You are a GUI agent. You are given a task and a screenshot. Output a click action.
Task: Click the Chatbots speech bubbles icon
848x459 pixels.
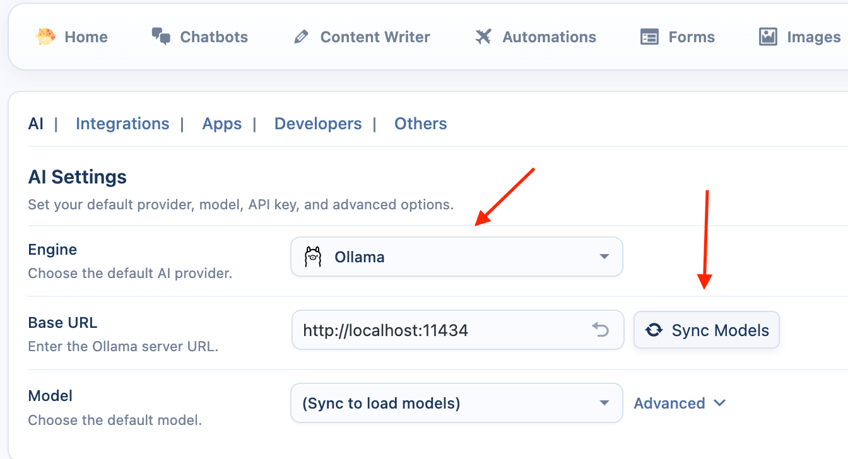pyautogui.click(x=161, y=37)
